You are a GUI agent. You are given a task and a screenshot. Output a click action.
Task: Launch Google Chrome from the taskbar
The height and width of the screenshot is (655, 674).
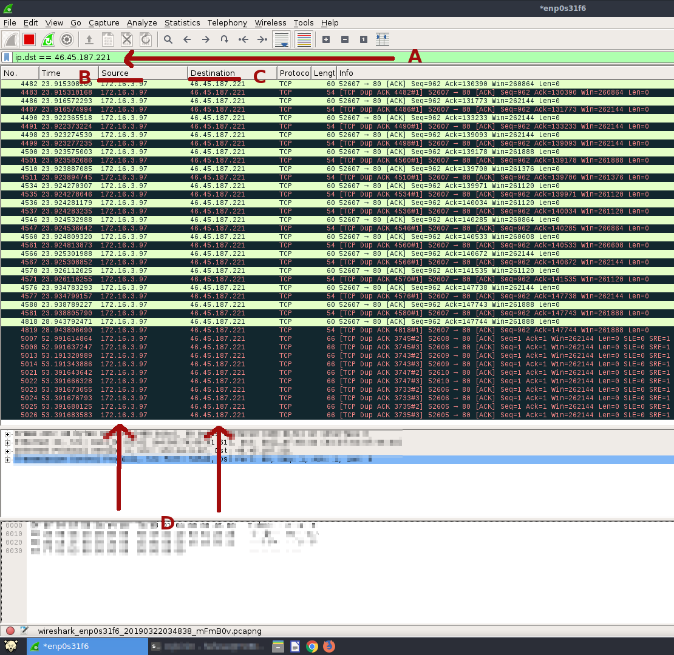point(312,646)
